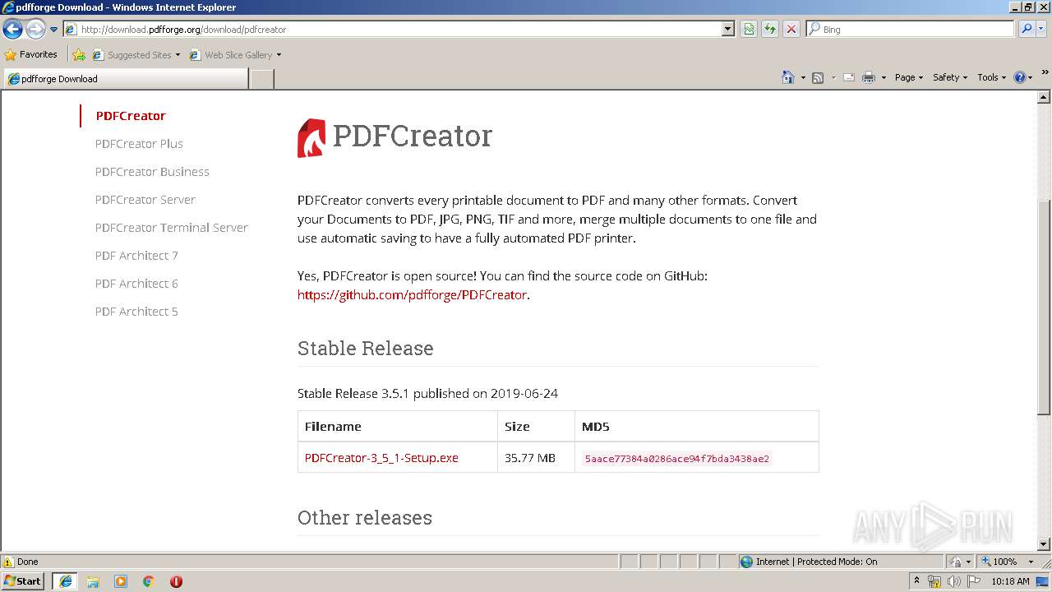
Task: Expand the address bar history dropdown
Action: (x=728, y=30)
